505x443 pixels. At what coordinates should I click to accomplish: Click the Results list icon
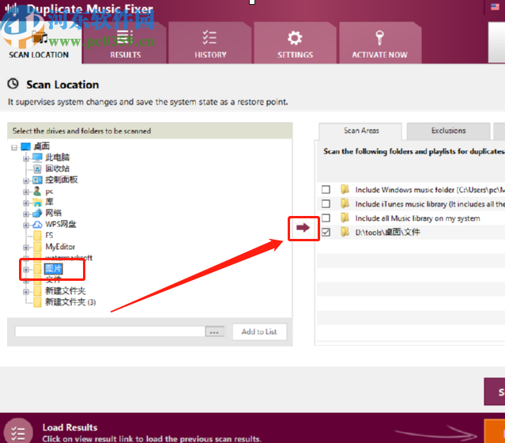[125, 37]
